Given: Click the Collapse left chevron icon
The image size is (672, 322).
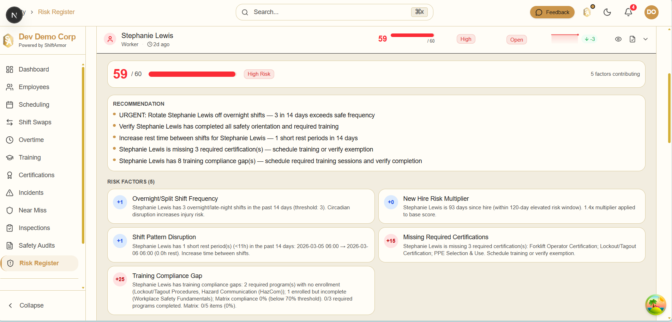Looking at the screenshot, I should click(x=11, y=305).
